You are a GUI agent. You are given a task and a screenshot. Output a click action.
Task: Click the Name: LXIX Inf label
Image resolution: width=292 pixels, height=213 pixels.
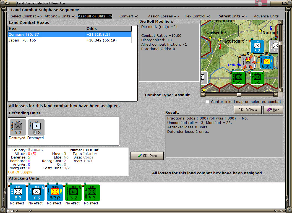click(x=84, y=150)
